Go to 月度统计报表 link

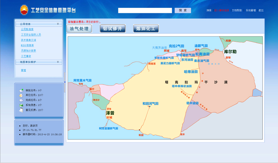tap(28, 51)
